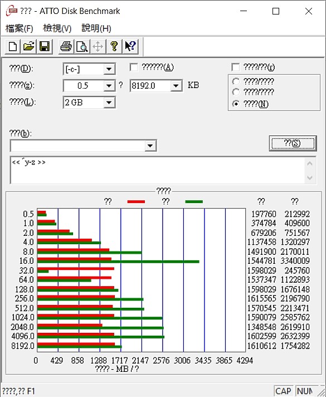Click the value 1610612
Viewport: 326px width, 397px height.
click(x=262, y=346)
